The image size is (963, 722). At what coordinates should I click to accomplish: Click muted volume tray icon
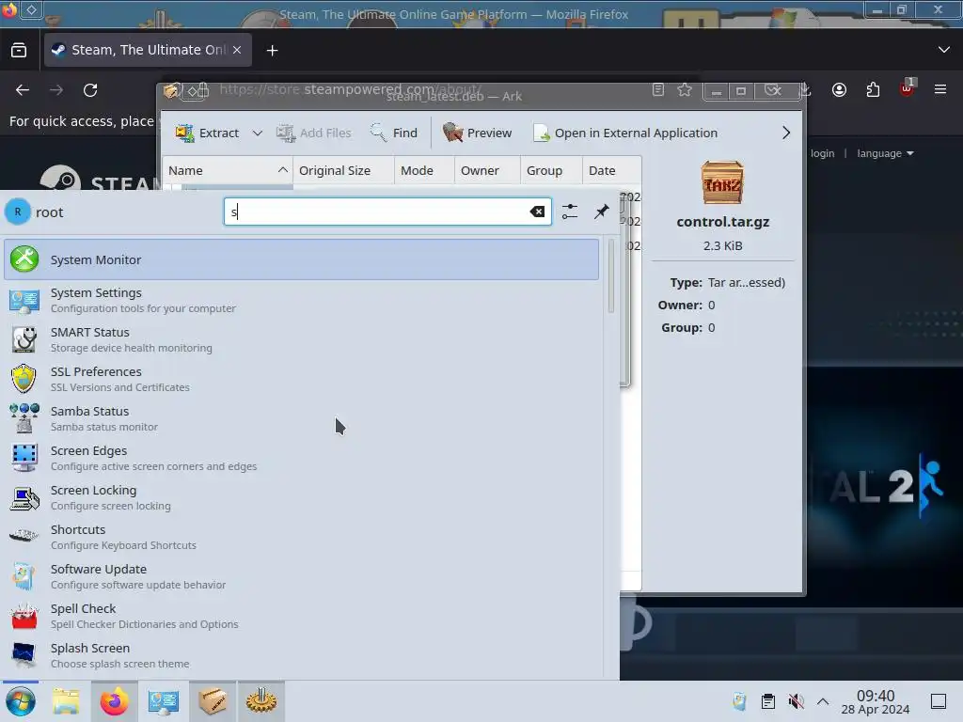(796, 701)
